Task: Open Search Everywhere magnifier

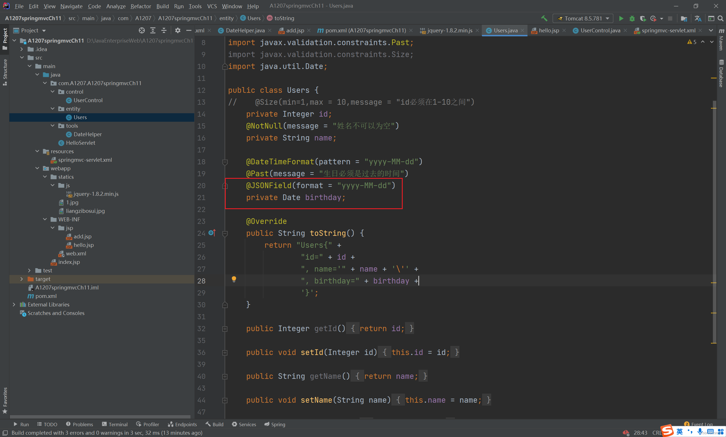Action: (x=720, y=18)
